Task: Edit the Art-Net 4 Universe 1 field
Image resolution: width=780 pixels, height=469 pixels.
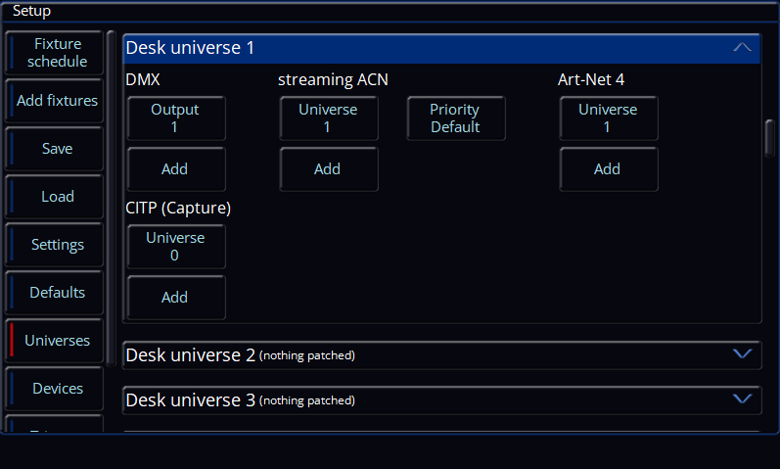Action: pyautogui.click(x=609, y=118)
